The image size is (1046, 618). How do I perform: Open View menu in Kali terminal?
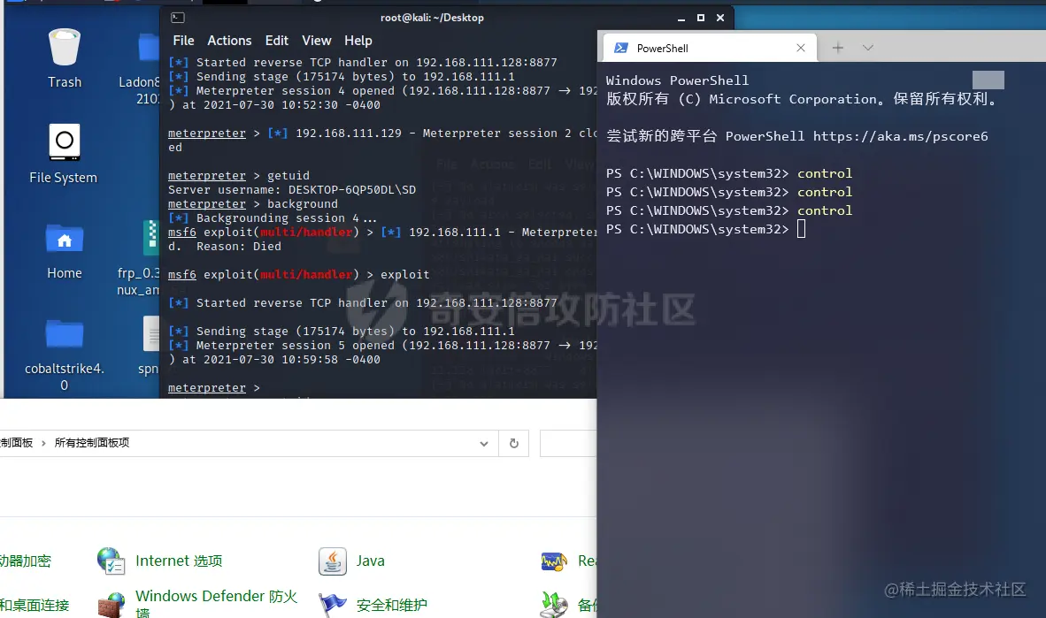tap(316, 41)
